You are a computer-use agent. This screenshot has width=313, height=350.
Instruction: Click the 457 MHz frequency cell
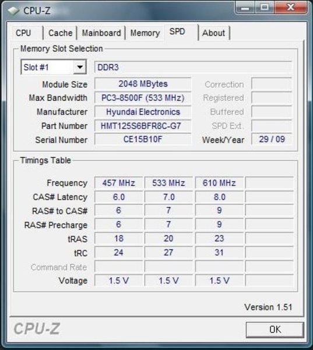(119, 183)
